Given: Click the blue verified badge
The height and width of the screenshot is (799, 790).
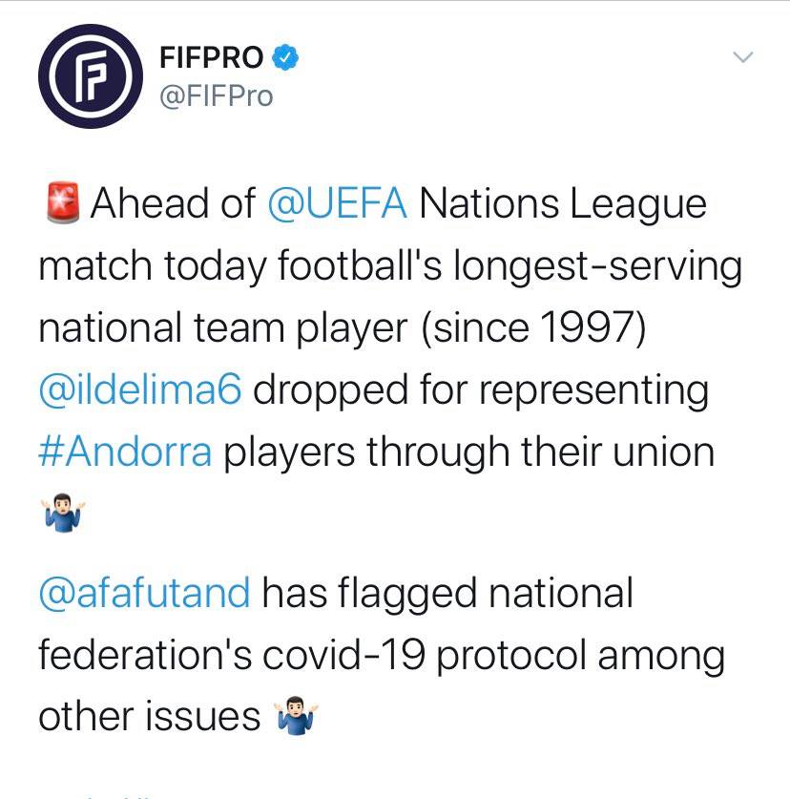Looking at the screenshot, I should pos(285,56).
